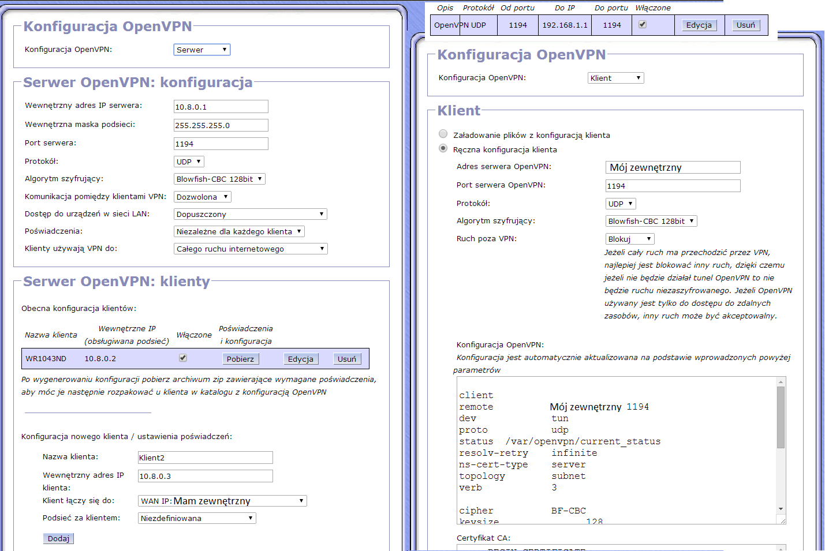Click the Adres serwera OpenVPN input field
Image resolution: width=825 pixels, height=551 pixels.
tap(673, 167)
